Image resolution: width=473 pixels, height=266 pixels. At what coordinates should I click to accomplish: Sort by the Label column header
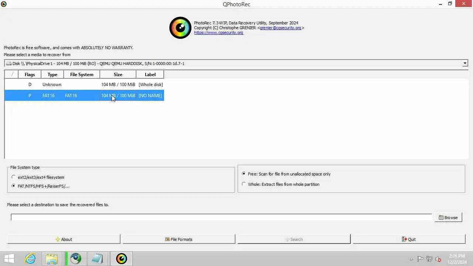150,74
